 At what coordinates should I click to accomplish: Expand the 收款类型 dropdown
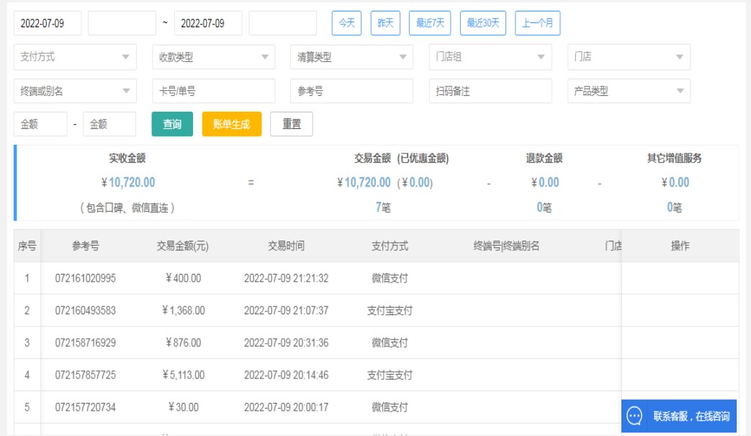pyautogui.click(x=213, y=57)
